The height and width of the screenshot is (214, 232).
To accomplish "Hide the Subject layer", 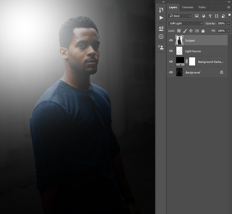I will pos(171,40).
